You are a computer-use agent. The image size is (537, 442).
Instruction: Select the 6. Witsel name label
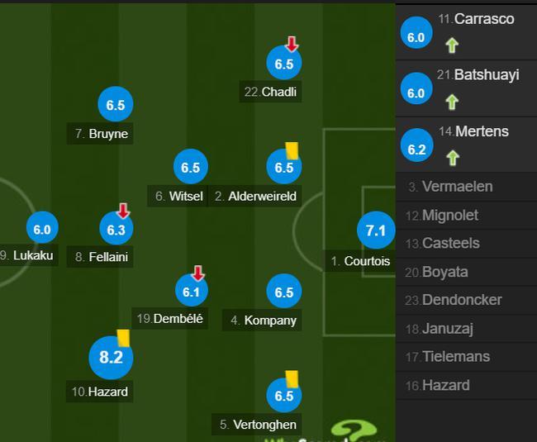pos(178,196)
